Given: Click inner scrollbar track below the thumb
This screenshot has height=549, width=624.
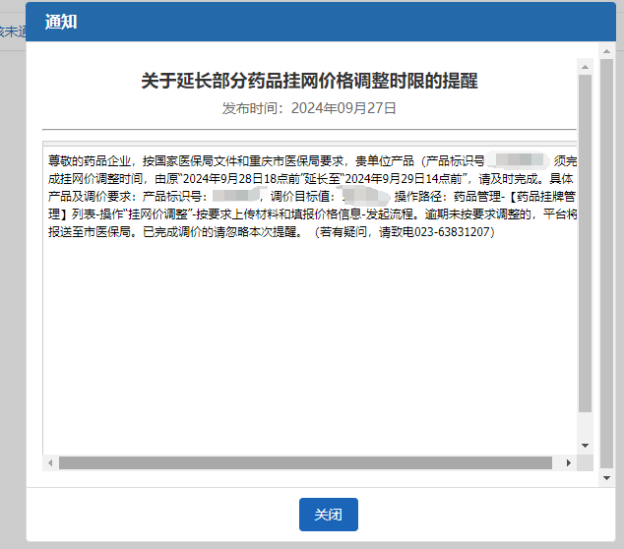Looking at the screenshot, I should point(585,425).
